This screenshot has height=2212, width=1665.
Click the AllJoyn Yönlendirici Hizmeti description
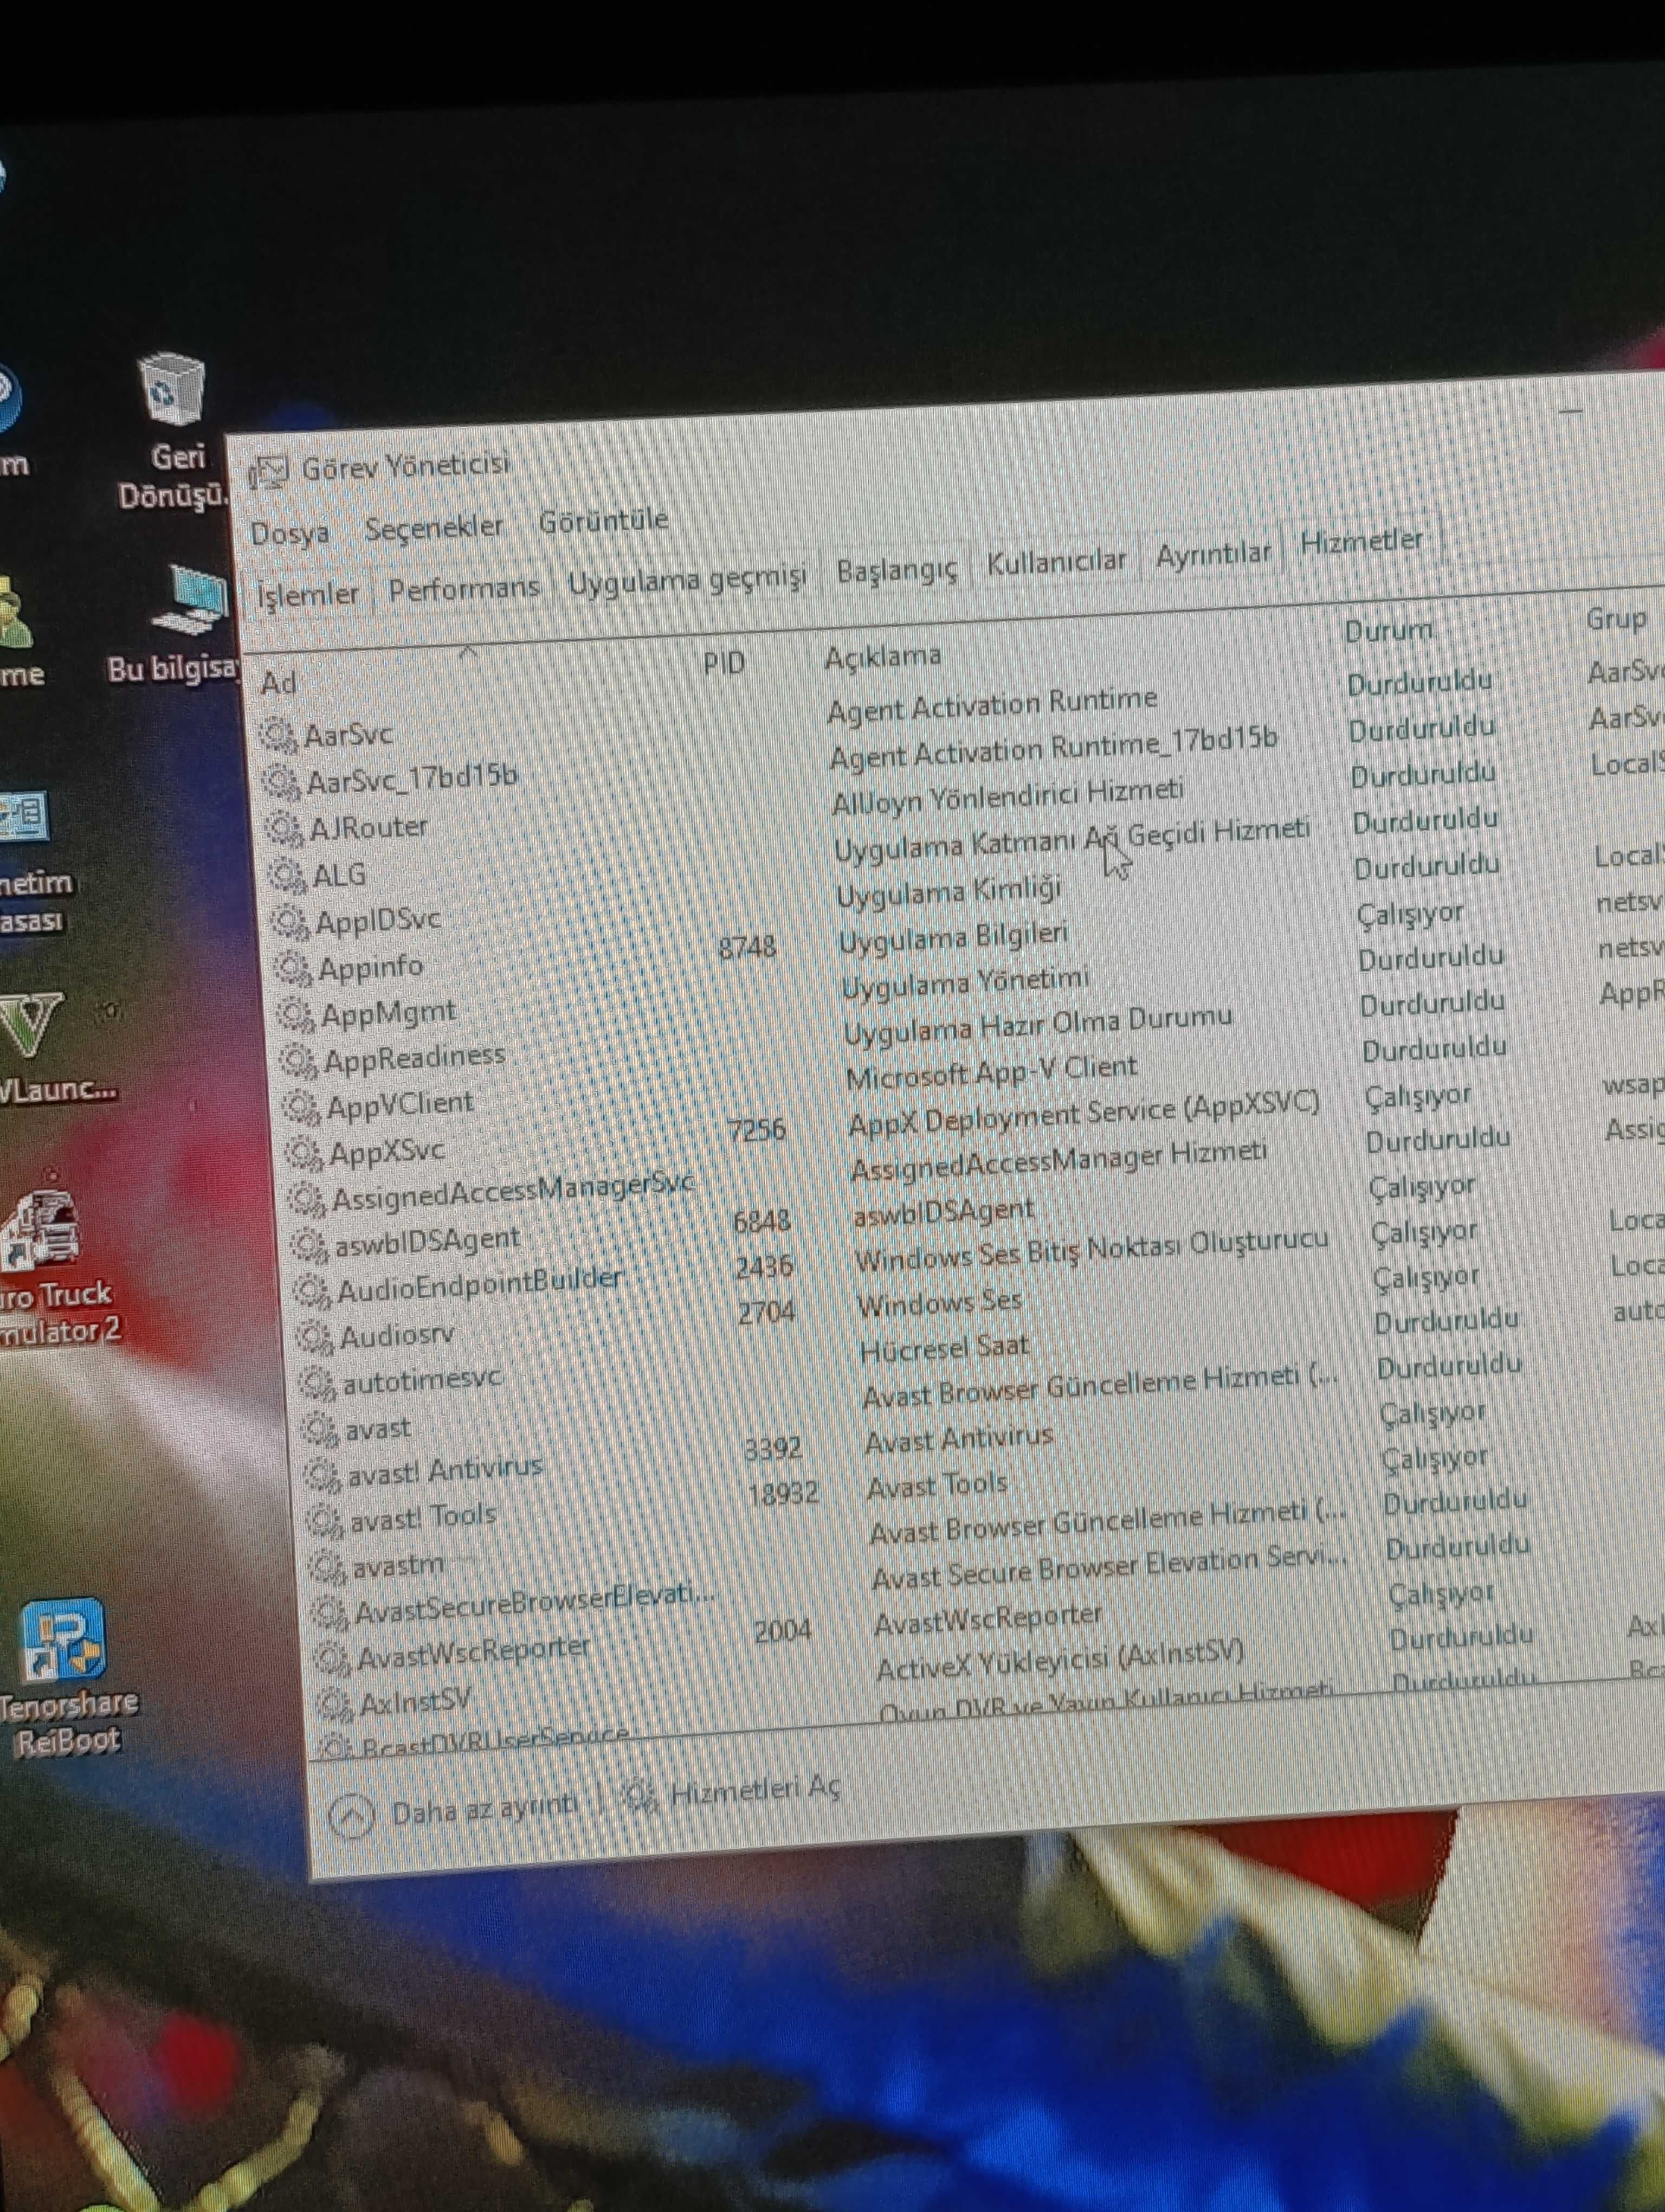point(1008,796)
